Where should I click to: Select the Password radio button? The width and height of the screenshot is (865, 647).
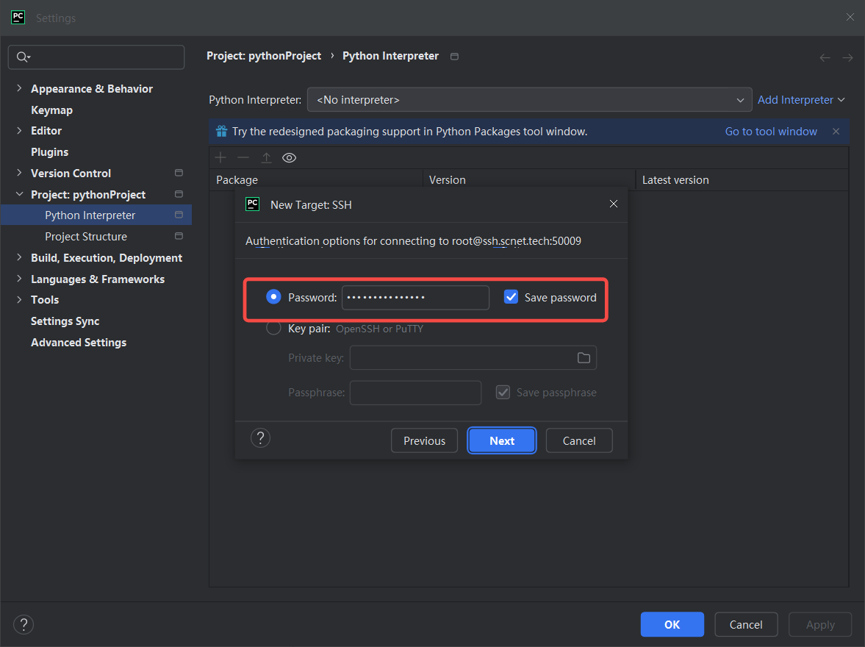(x=273, y=297)
